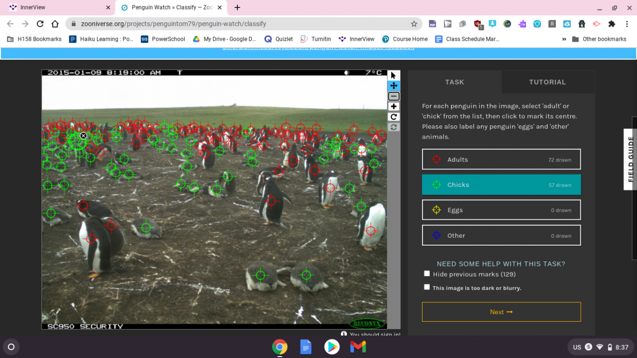Open the ChromeOS launcher
The image size is (637, 358).
click(x=11, y=347)
